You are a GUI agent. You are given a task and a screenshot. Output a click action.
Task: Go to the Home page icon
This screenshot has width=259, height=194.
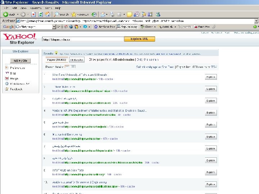pos(48,14)
